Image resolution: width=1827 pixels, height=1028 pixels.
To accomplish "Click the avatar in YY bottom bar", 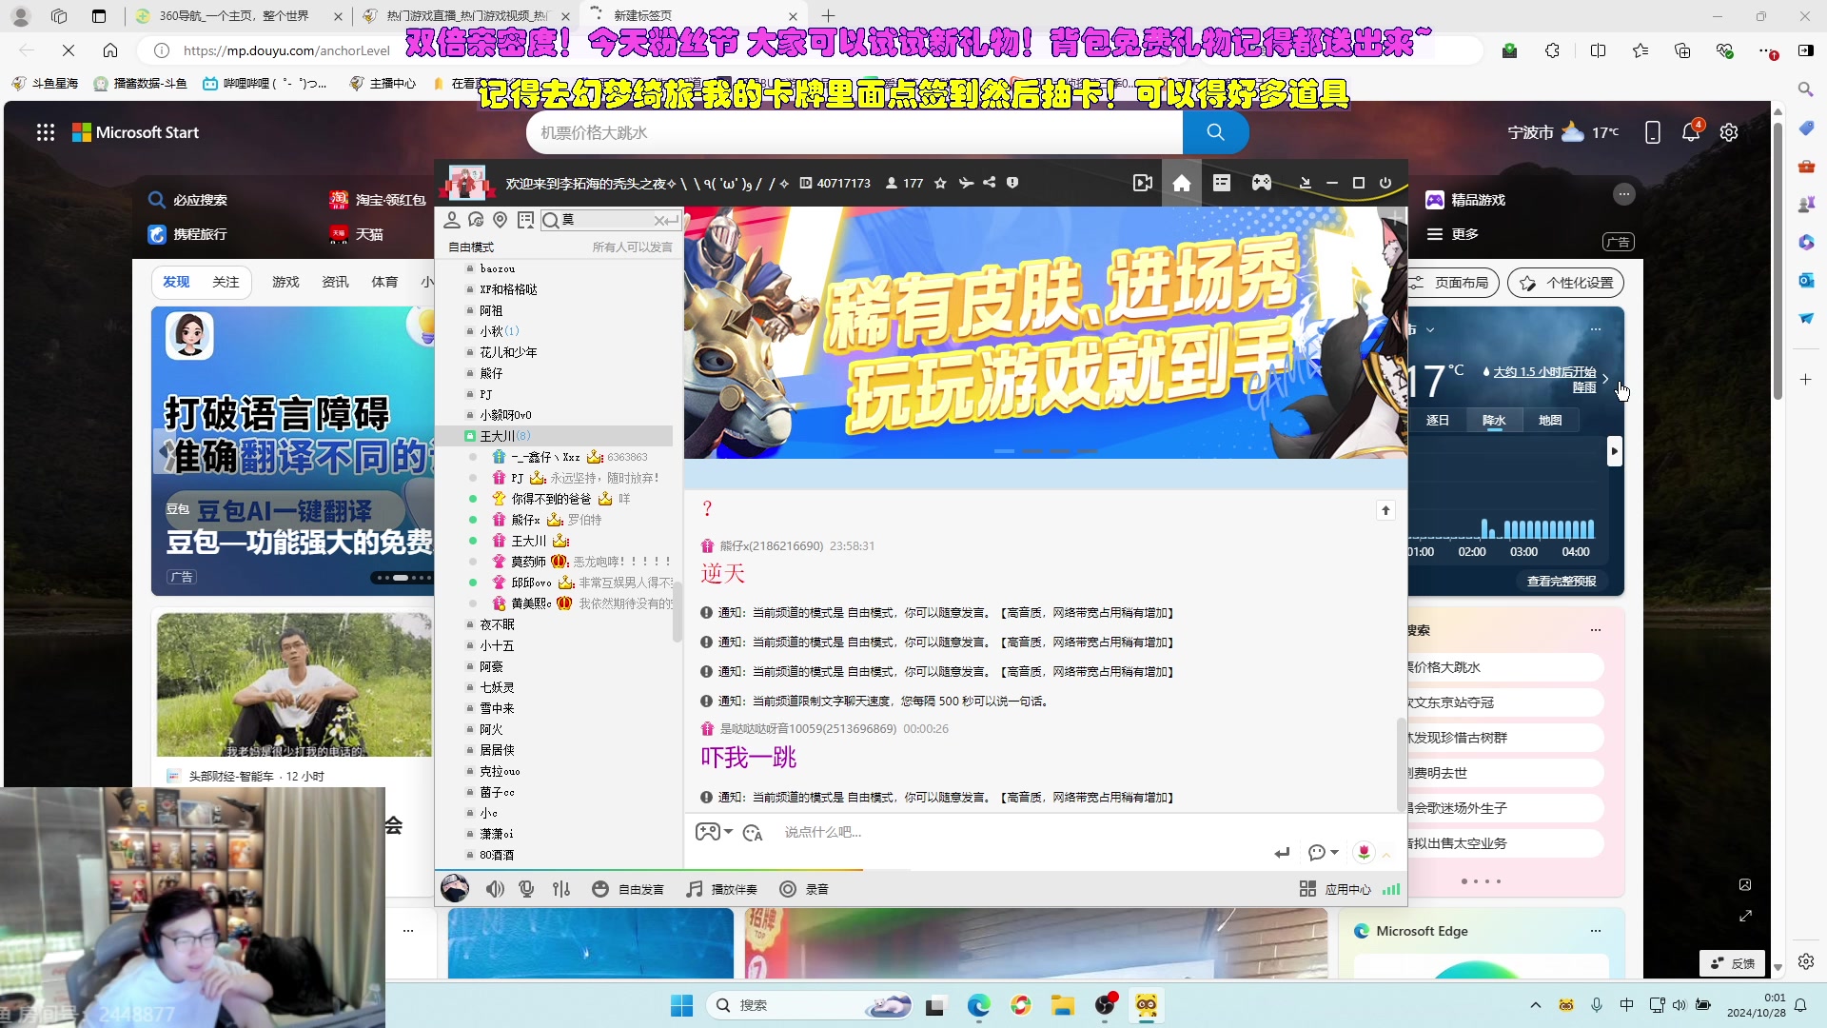I will [455, 888].
